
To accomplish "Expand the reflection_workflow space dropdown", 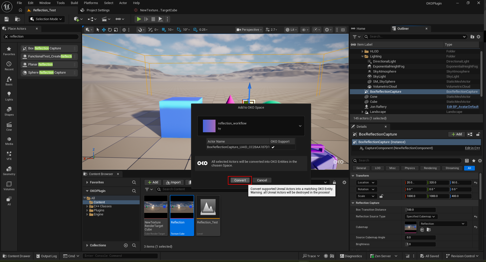I will (x=300, y=126).
